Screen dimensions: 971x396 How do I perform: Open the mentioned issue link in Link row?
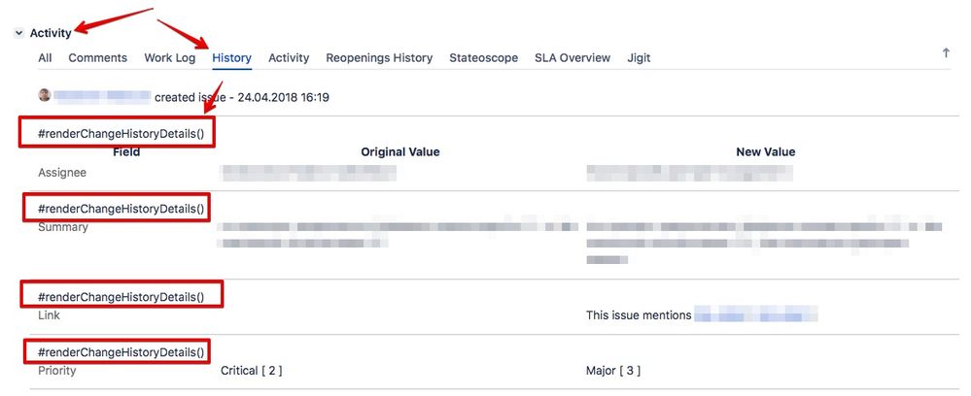tap(756, 314)
